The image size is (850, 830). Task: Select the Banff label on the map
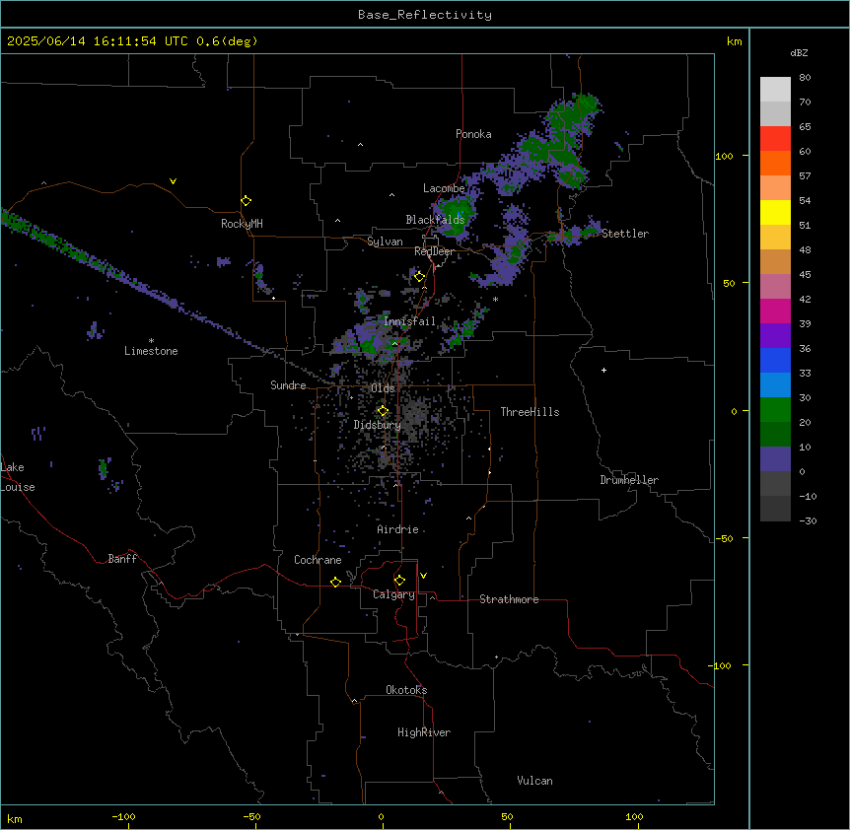122,559
